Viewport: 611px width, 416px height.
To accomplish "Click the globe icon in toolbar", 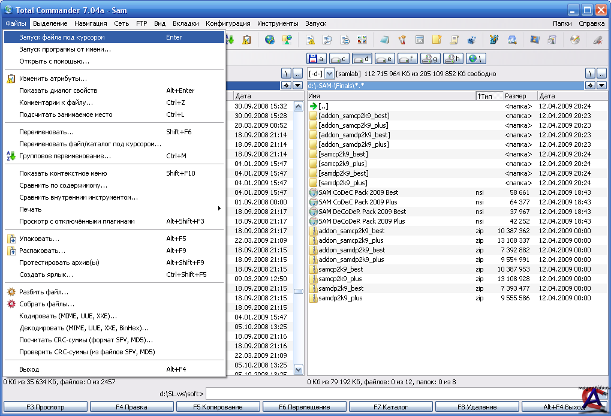I will tap(270, 40).
